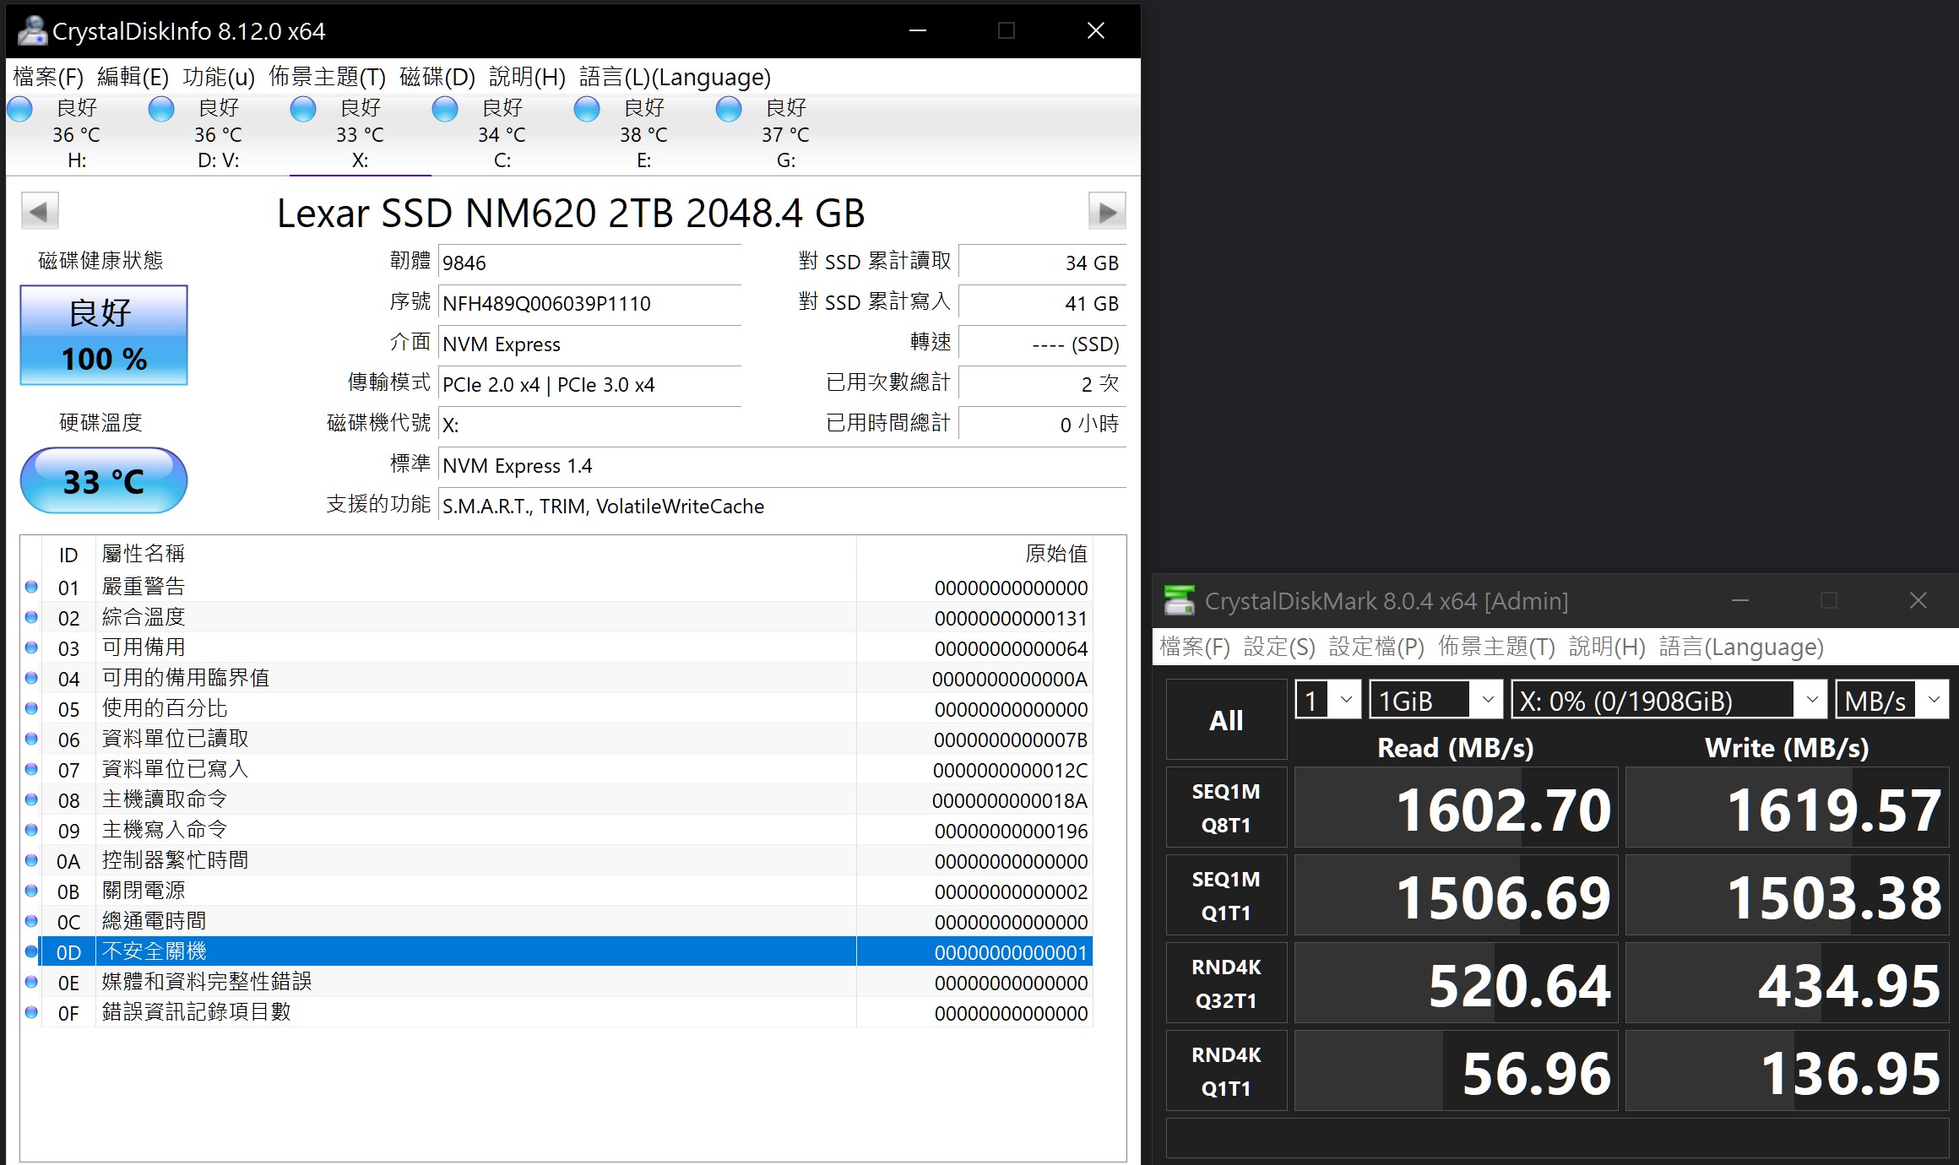The image size is (1959, 1165).
Task: Open the test count dropdown showing 1
Action: tap(1328, 700)
